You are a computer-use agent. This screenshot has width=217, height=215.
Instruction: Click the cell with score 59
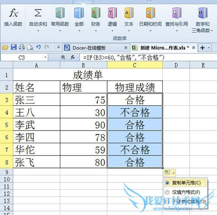tap(83, 150)
